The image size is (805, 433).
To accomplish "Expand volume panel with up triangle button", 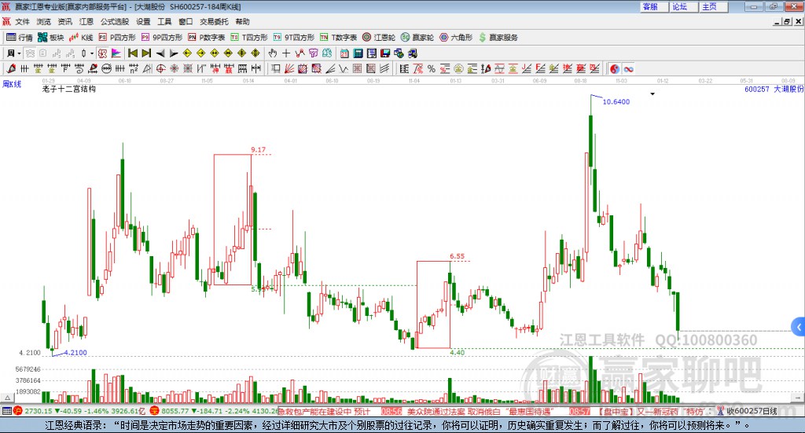I will 7,397.
